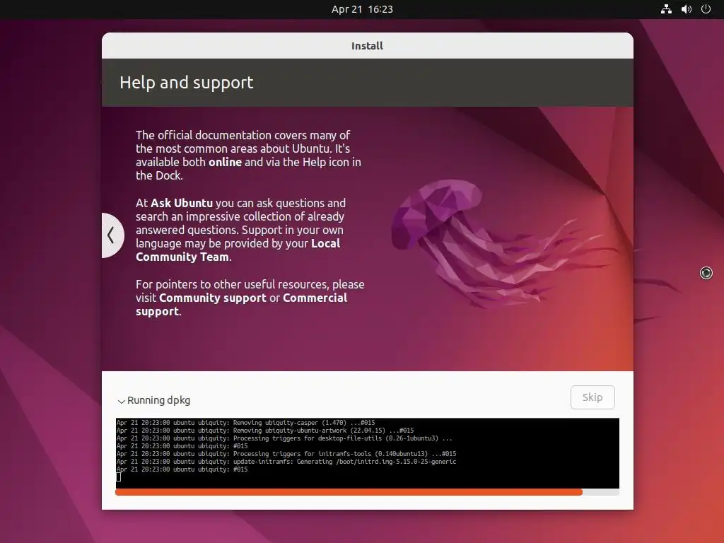Image resolution: width=724 pixels, height=543 pixels.
Task: Click the Running dpkg status label
Action: 158,400
